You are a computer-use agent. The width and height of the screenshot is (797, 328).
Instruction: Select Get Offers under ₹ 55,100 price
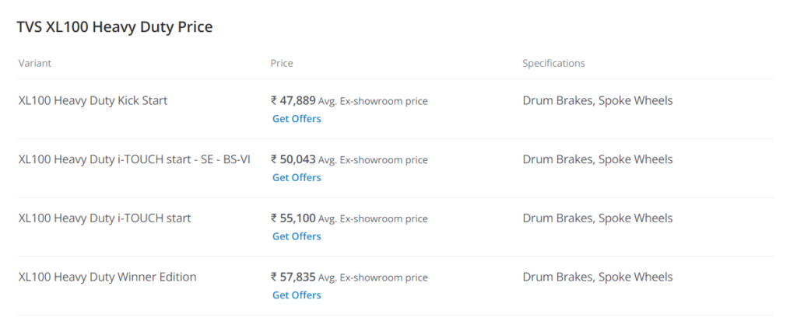pyautogui.click(x=297, y=236)
